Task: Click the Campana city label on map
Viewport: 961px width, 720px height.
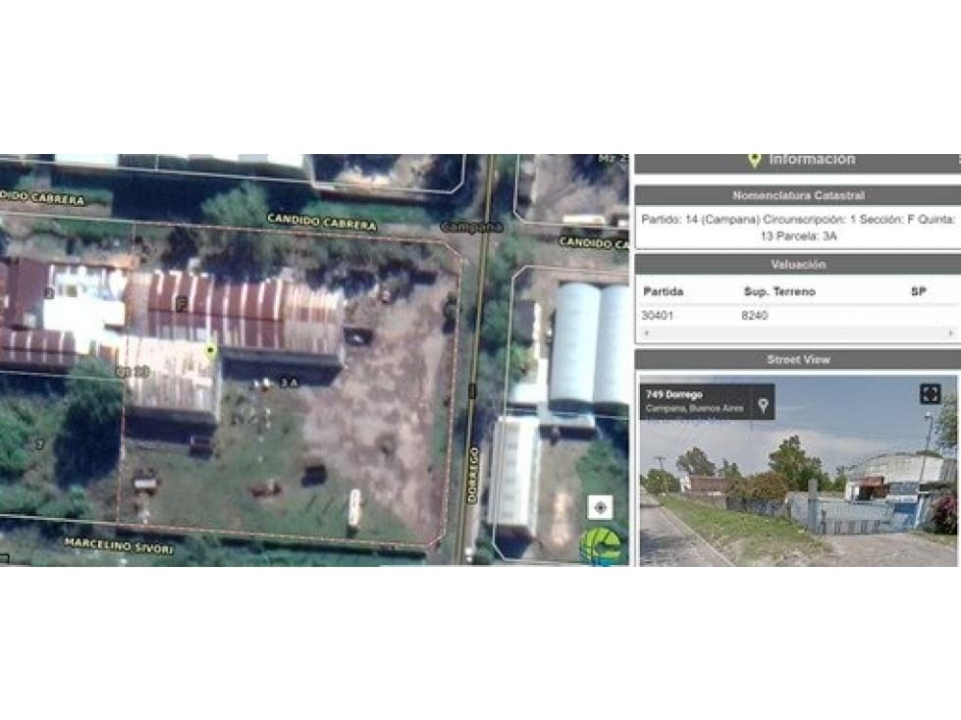Action: (x=471, y=227)
